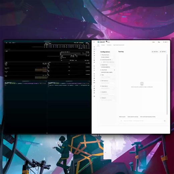This screenshot has width=174, height=174.
Task: Open the Select Model dropdown
Action: (108, 72)
